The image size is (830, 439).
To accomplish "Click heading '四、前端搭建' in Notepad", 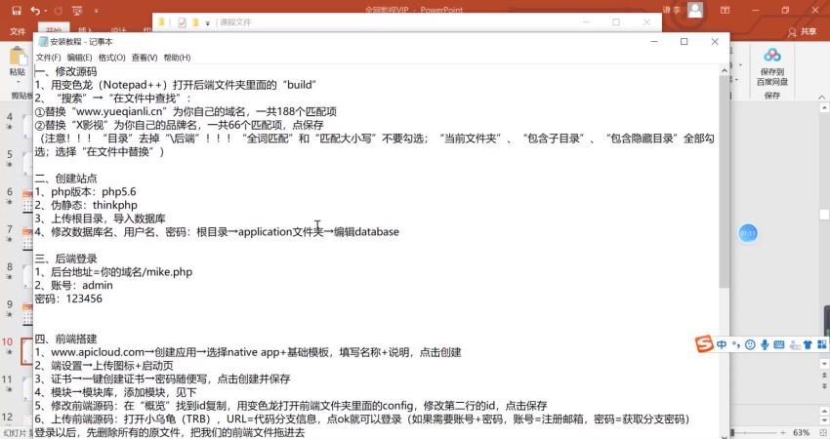I will tap(65, 339).
